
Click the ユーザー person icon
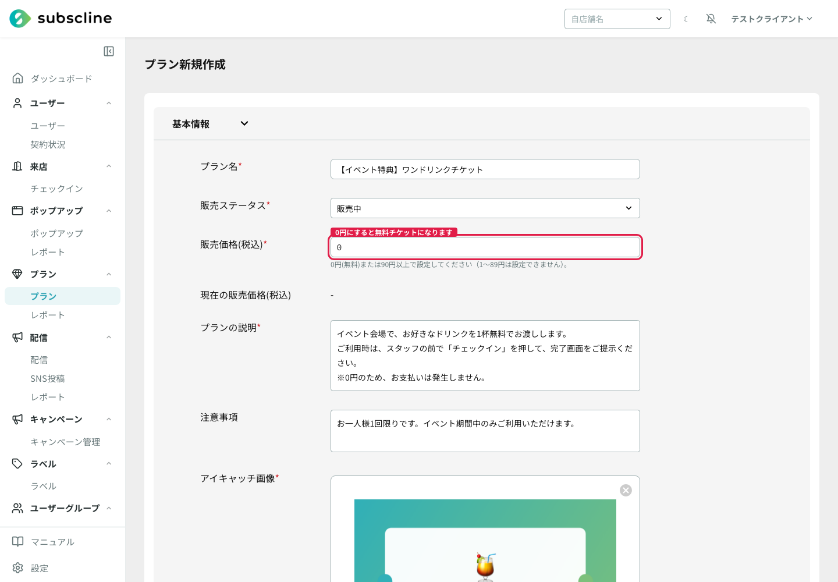click(18, 103)
